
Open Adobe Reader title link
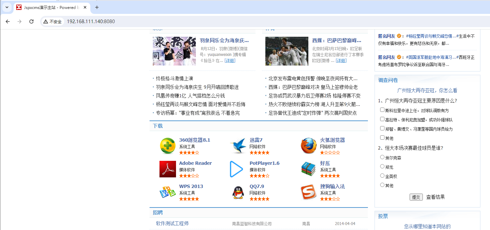(195, 163)
